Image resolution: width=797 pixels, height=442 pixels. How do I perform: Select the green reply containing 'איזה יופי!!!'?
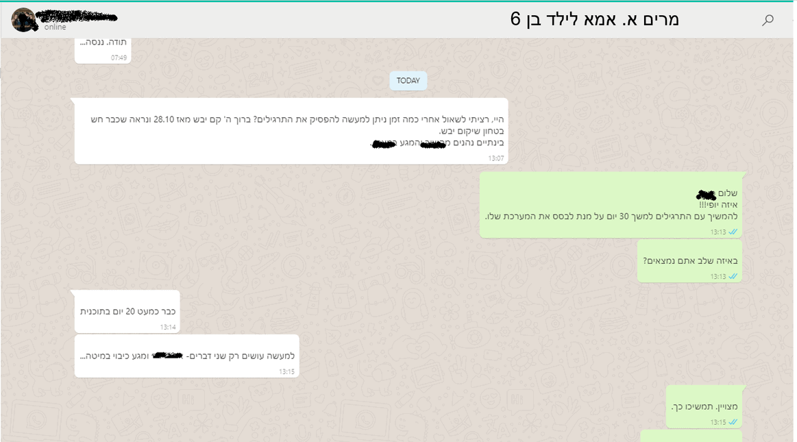tap(611, 205)
